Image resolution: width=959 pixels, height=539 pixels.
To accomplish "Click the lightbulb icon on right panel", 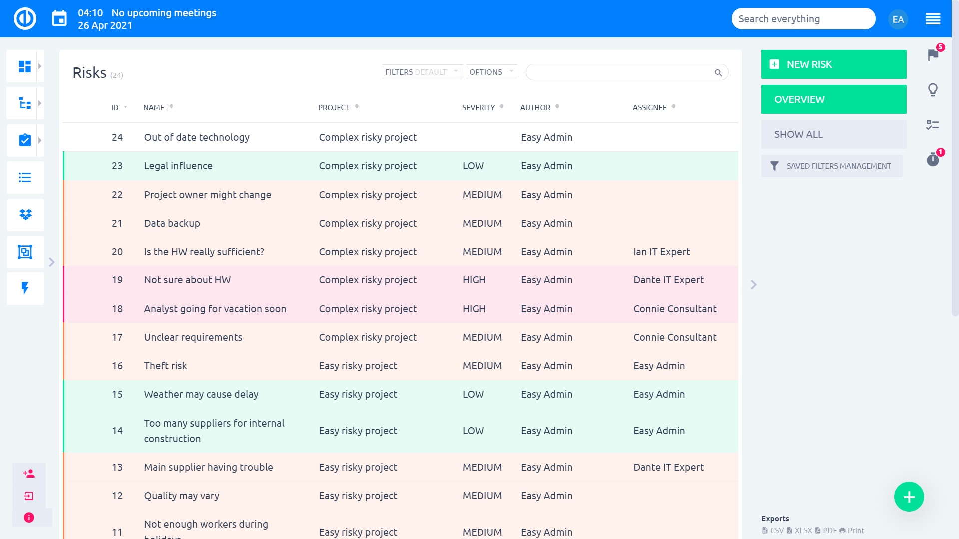I will coord(933,90).
